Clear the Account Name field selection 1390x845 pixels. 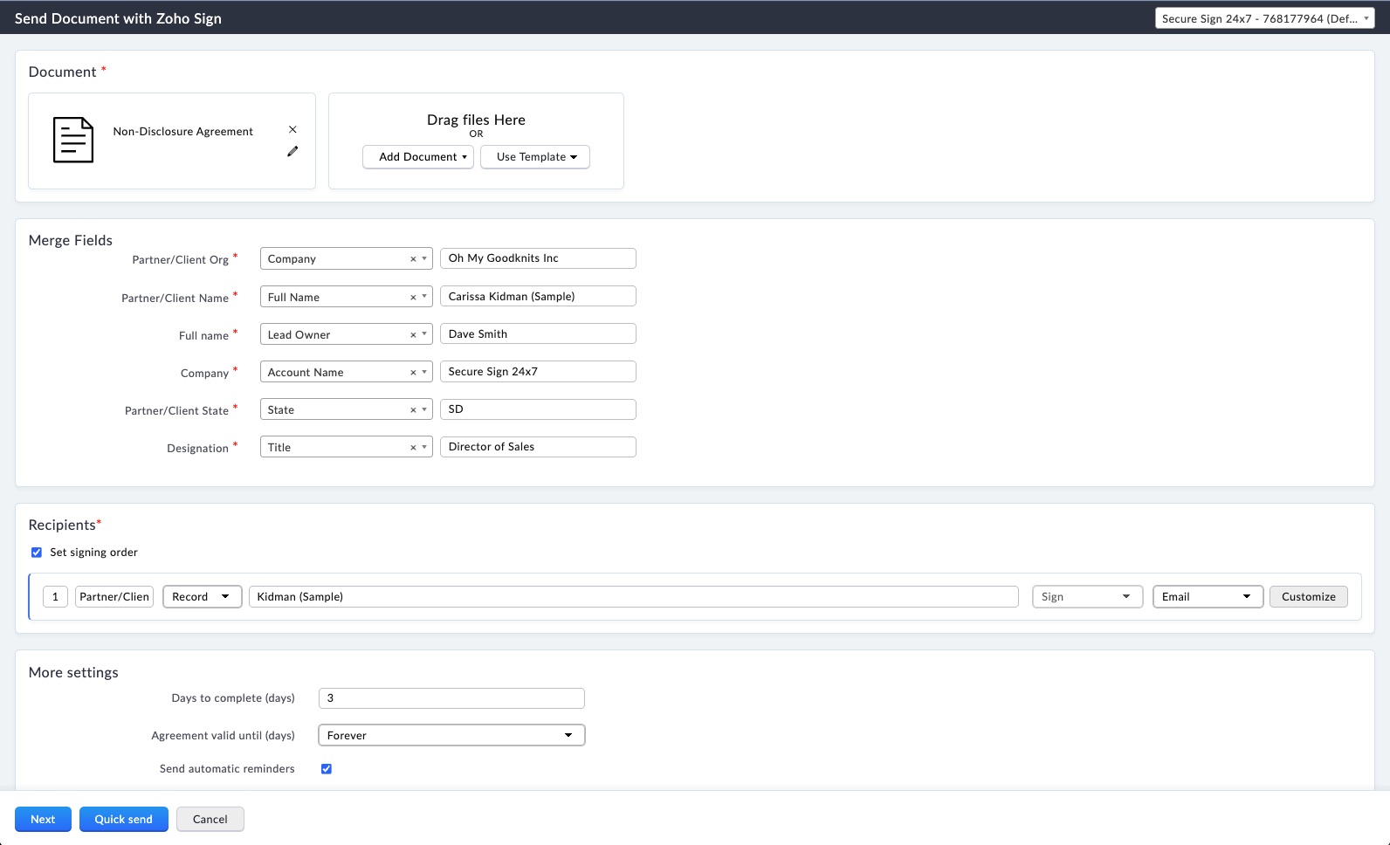[x=413, y=373]
